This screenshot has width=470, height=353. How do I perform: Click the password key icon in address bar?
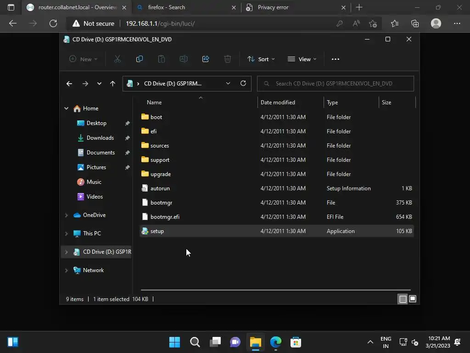pyautogui.click(x=339, y=23)
